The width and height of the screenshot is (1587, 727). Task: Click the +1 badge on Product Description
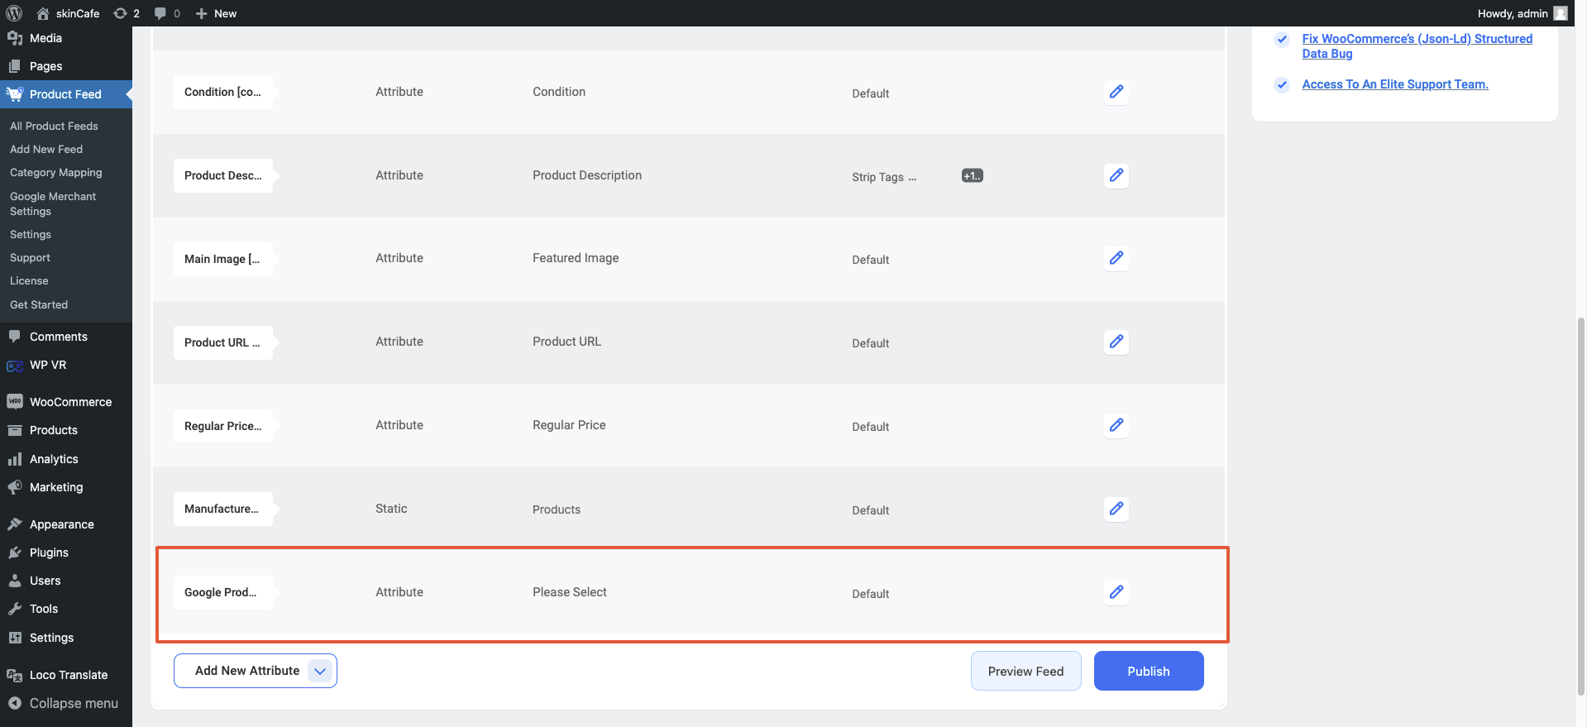coord(973,175)
